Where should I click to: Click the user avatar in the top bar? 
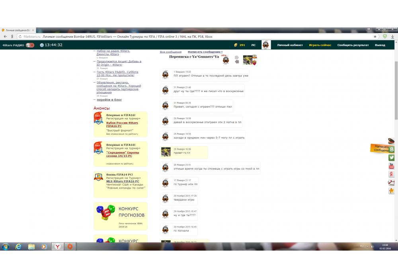[x=266, y=45]
